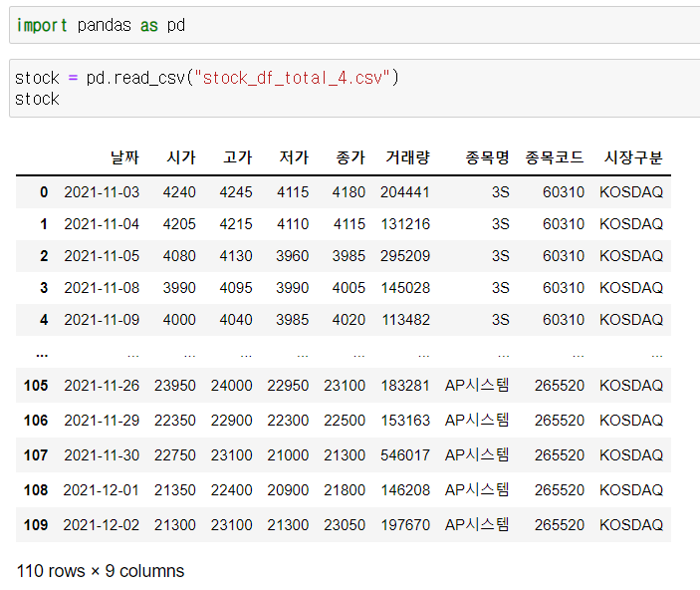Click closing price 3985 in row 2

click(x=349, y=256)
